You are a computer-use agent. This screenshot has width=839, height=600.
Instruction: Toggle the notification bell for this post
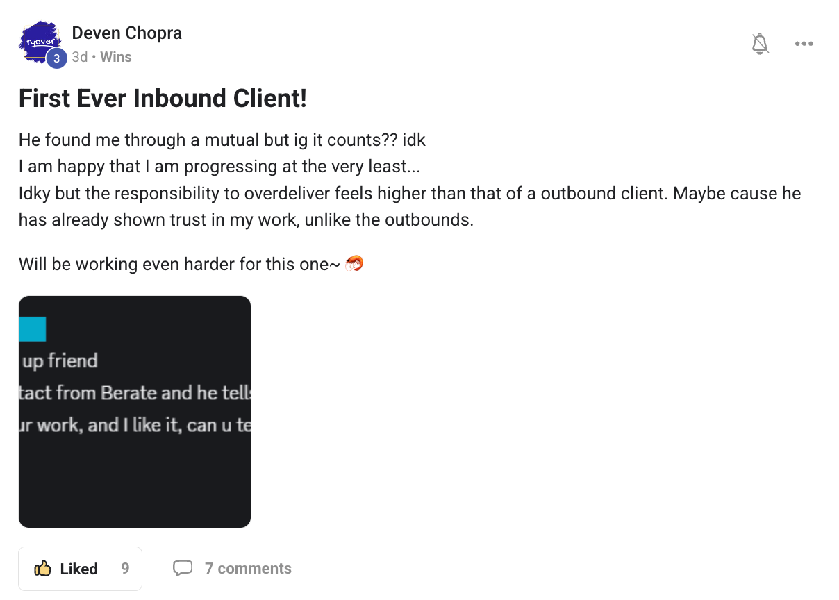click(761, 44)
